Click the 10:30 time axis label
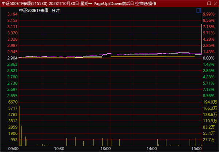 [59, 149]
